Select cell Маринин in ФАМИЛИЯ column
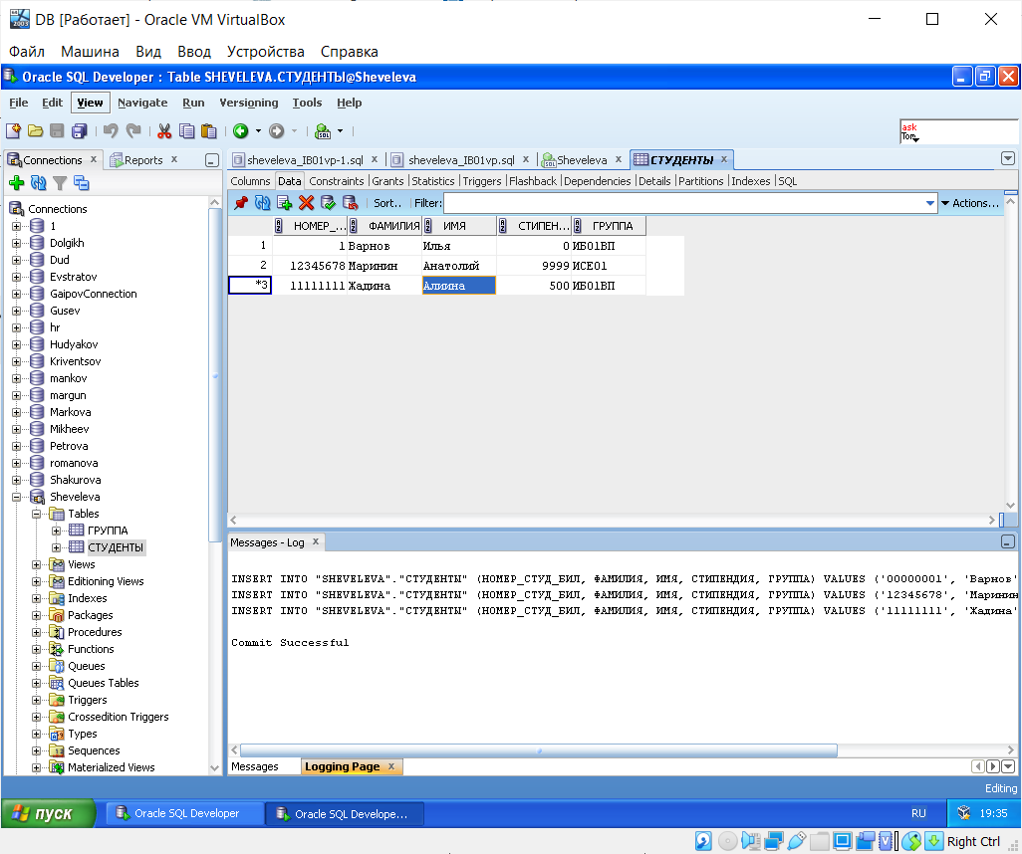This screenshot has width=1022, height=854. pos(383,266)
